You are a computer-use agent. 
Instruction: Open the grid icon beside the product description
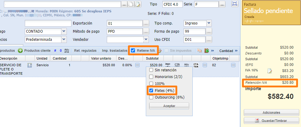pyautogui.click(x=30, y=65)
